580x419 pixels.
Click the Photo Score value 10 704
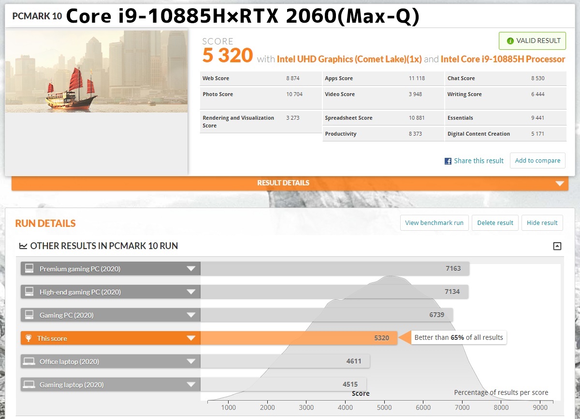(x=294, y=95)
